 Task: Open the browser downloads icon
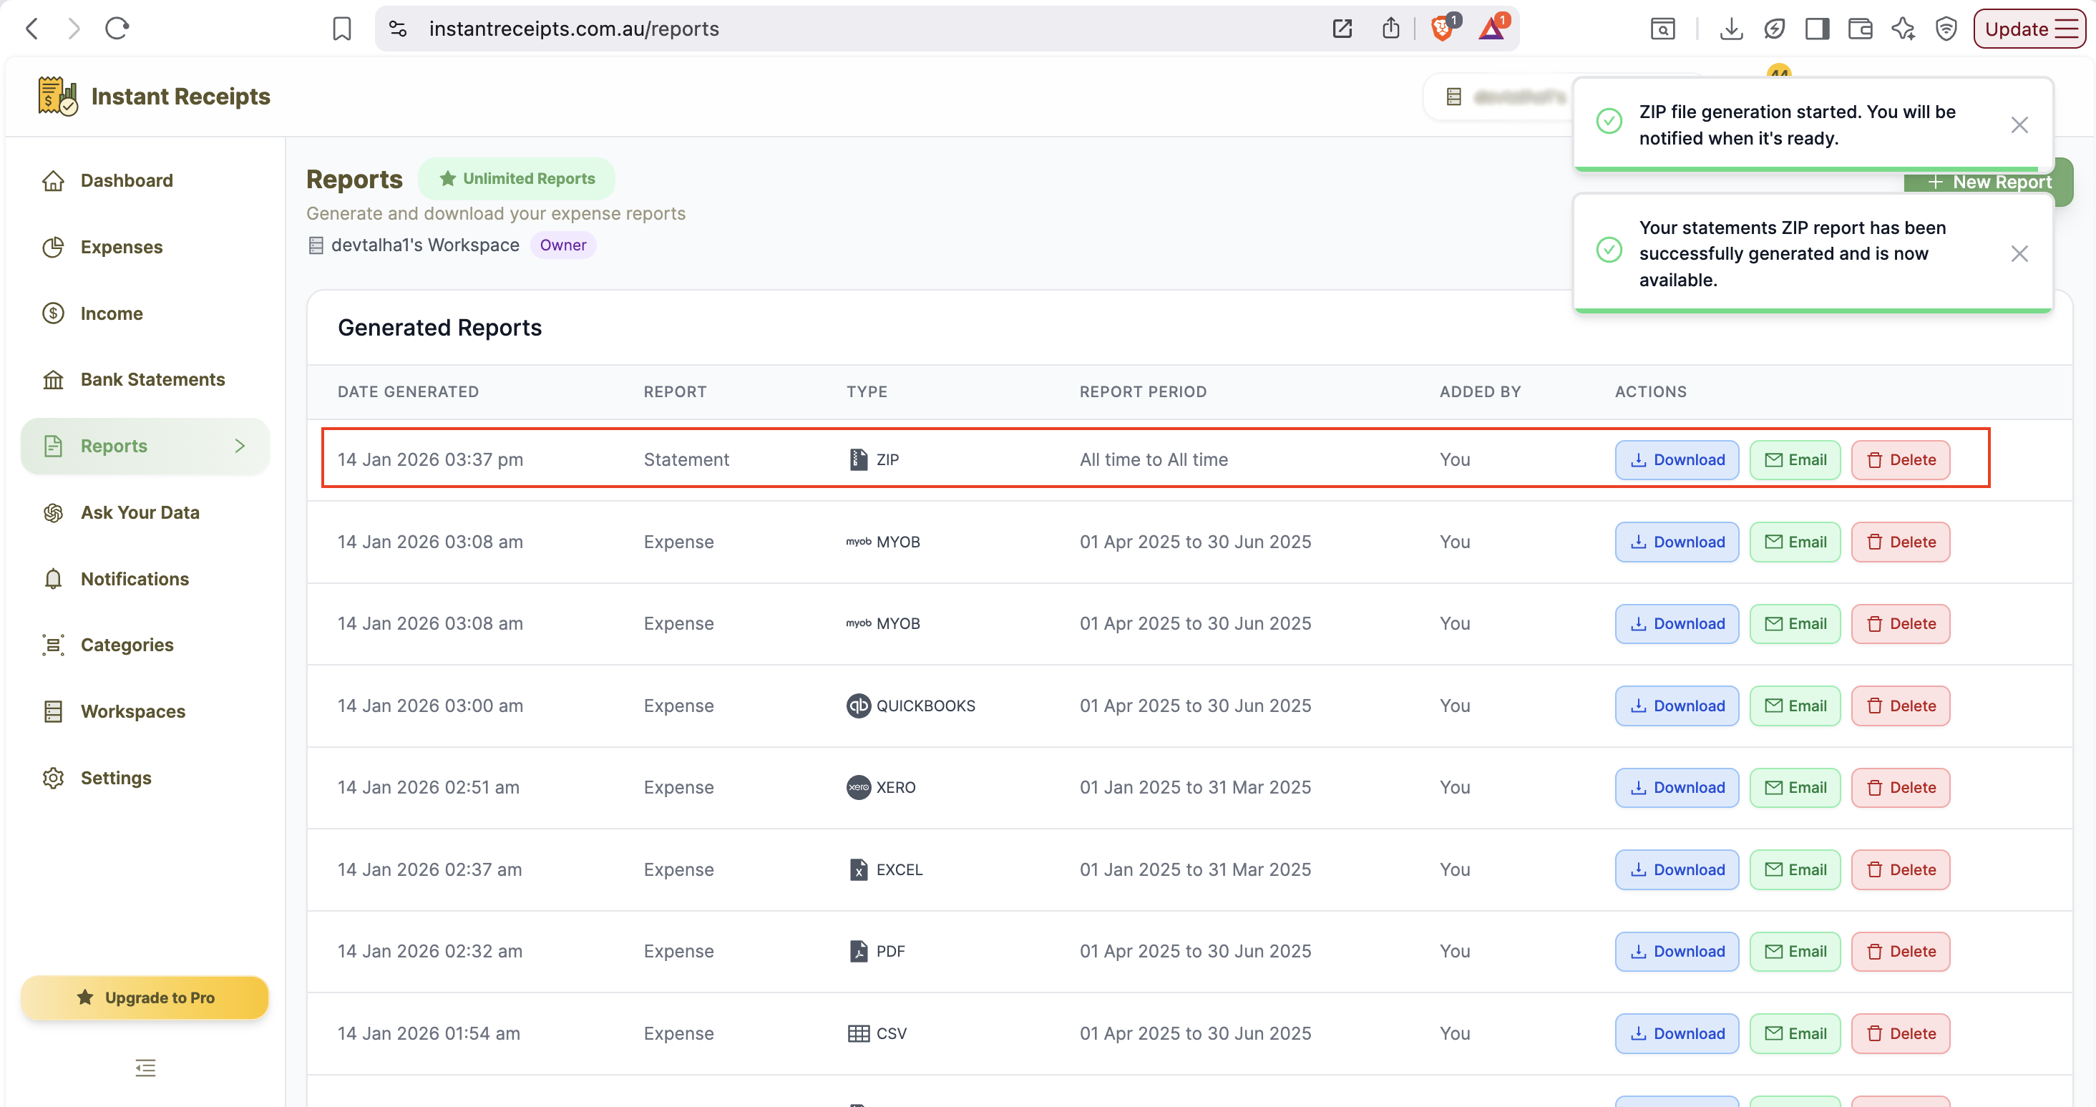(1730, 29)
